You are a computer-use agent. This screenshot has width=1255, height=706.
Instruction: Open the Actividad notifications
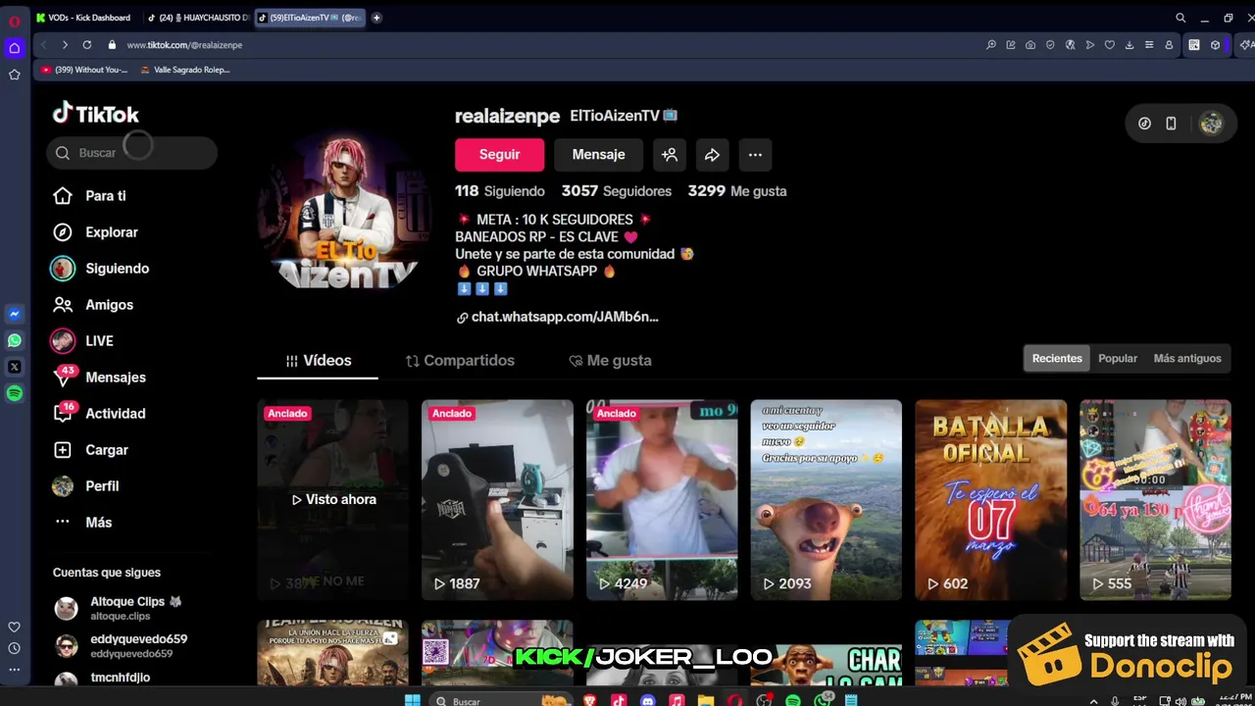pos(99,414)
